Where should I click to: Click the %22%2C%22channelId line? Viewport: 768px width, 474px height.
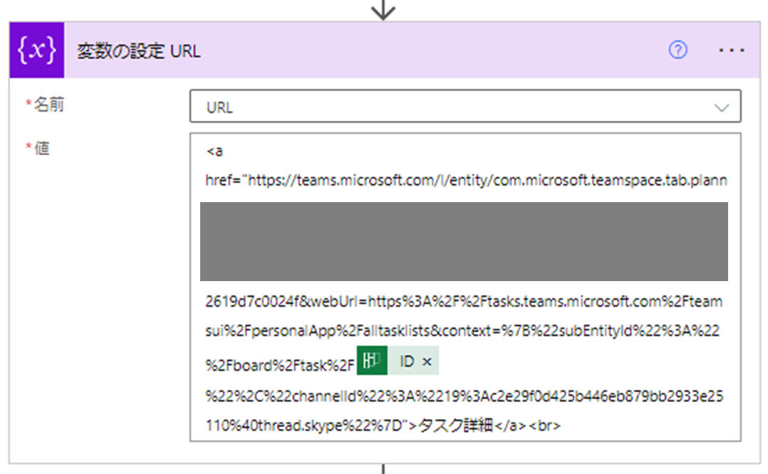(465, 396)
